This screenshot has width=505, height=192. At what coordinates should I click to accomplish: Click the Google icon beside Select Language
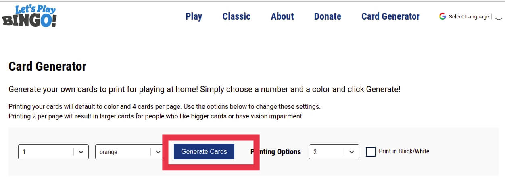[x=442, y=16]
